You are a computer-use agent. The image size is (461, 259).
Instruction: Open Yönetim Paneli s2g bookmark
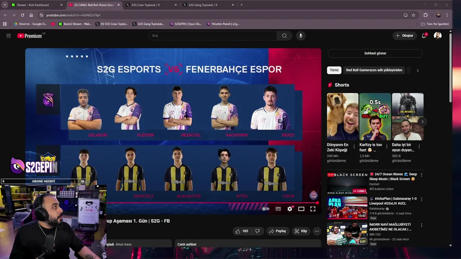223,24
